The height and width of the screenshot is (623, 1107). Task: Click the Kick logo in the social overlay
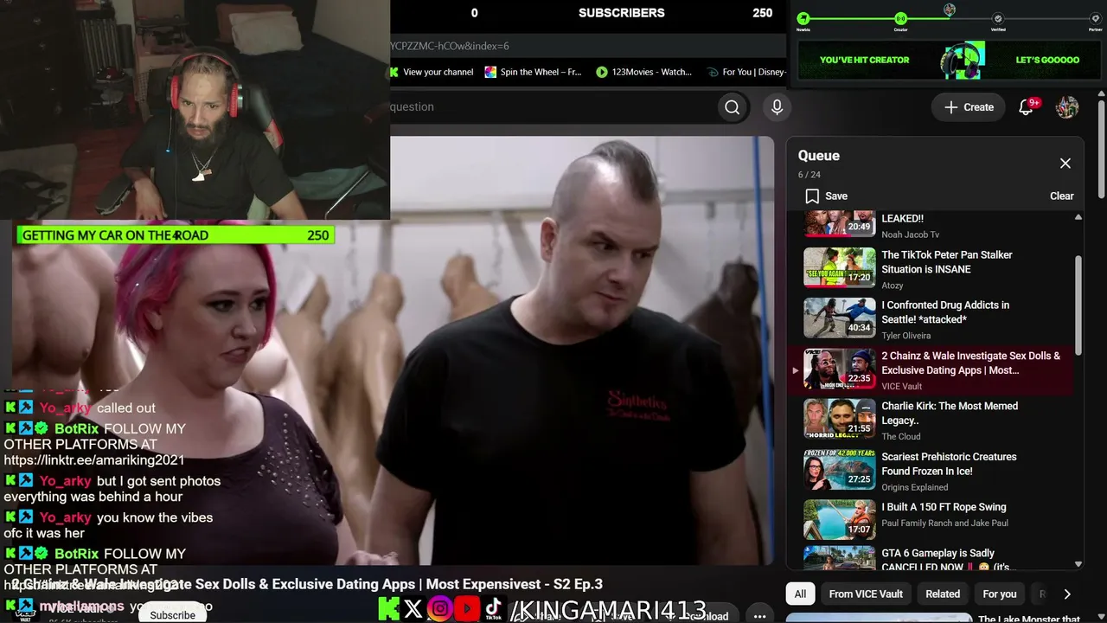(389, 609)
